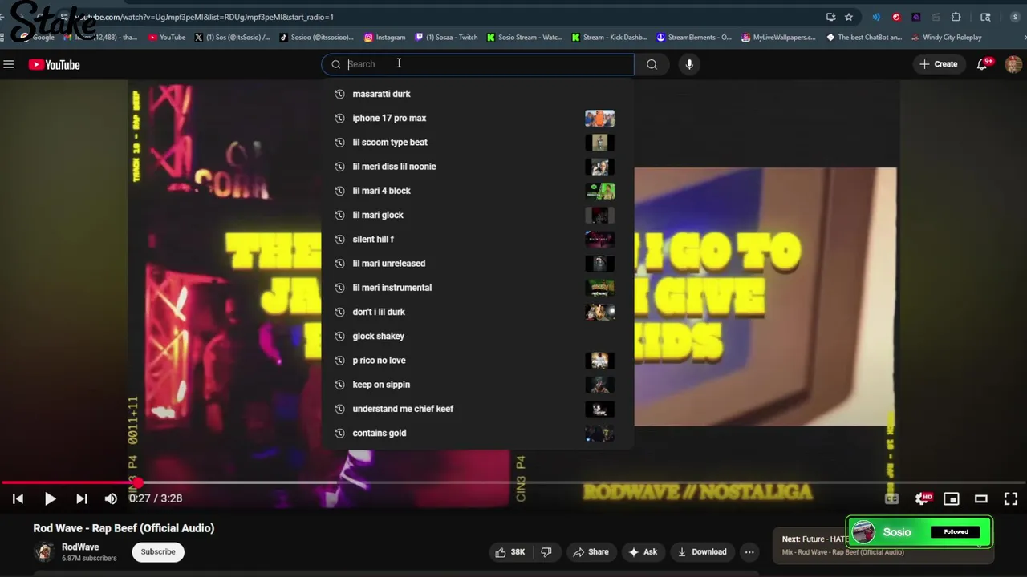Open the notifications bell
The height and width of the screenshot is (577, 1027).
pos(983,64)
